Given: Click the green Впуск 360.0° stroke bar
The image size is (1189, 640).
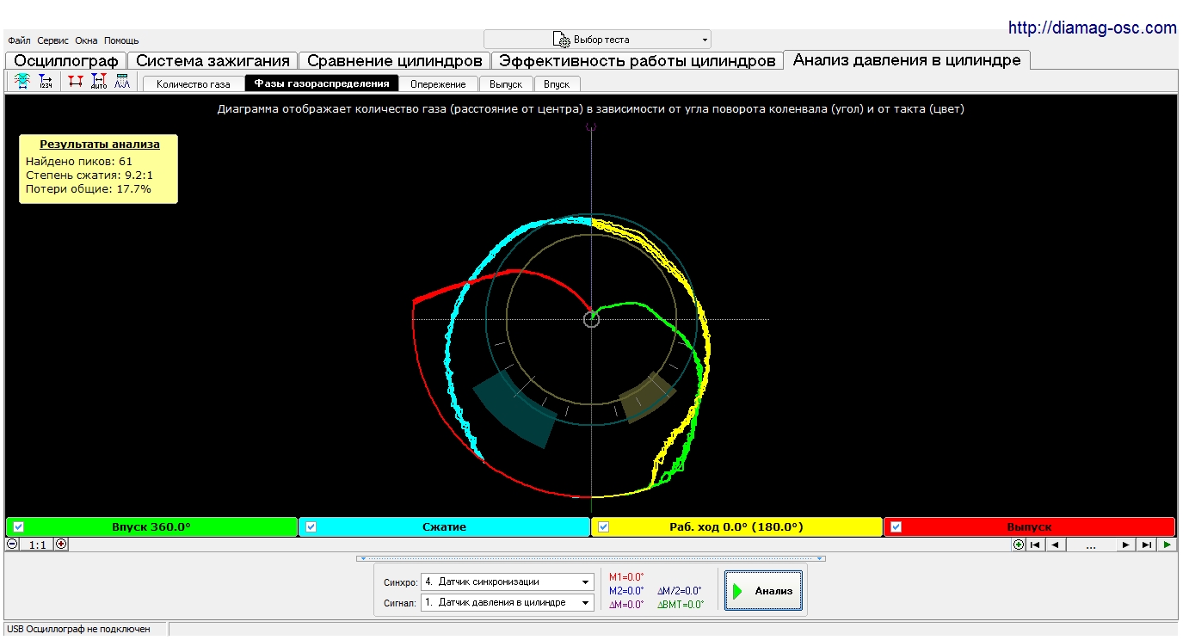Looking at the screenshot, I should click(152, 526).
